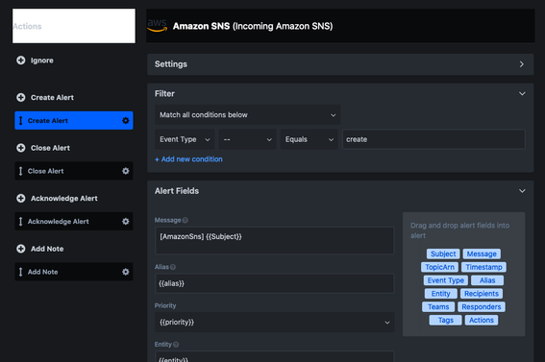Click reorder handle on Add Note rule
545x362 pixels.
20,272
